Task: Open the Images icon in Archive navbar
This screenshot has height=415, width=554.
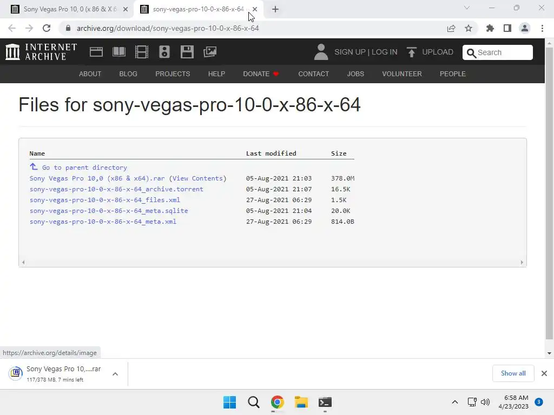Action: tap(210, 52)
